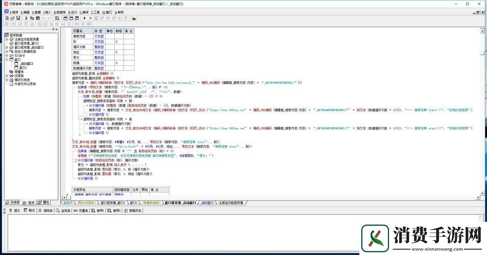Switch to the 图片资源表 editor tab
Image resolution: width=487 pixels, height=255 pixels.
click(x=86, y=203)
